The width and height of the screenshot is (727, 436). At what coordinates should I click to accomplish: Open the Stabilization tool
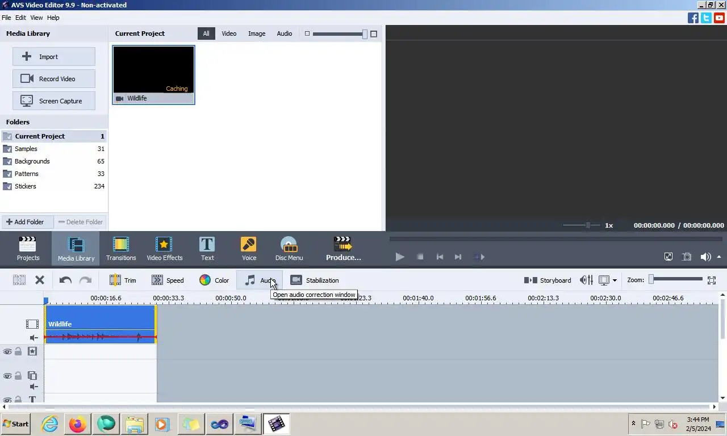pos(315,280)
